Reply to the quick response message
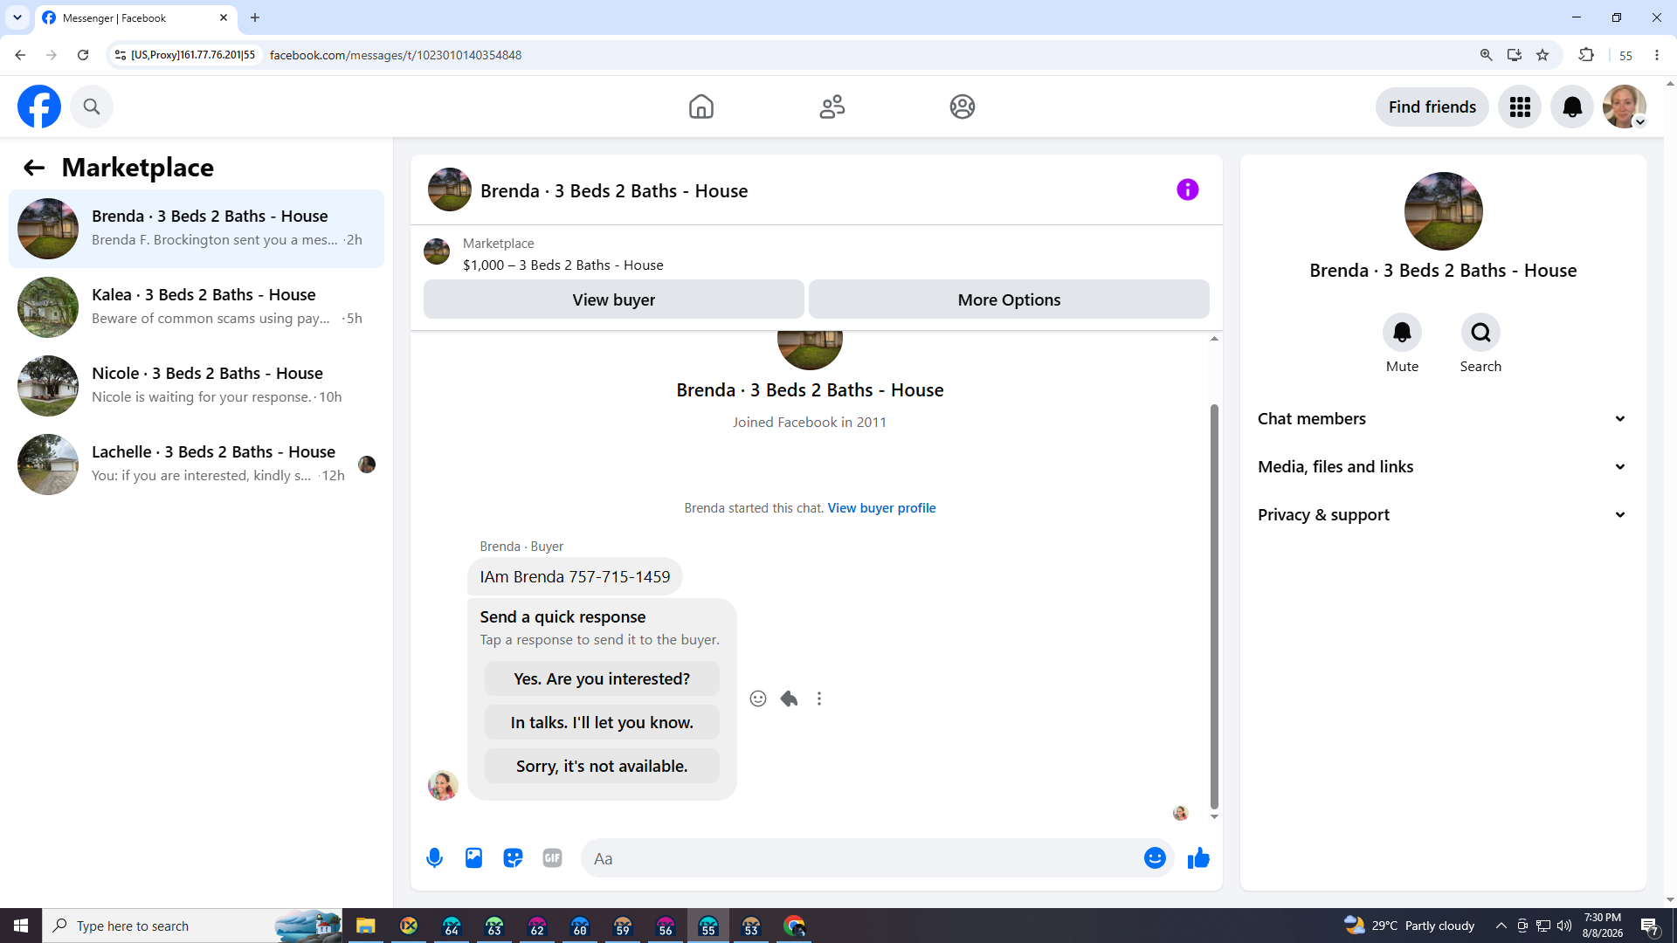Image resolution: width=1677 pixels, height=943 pixels. pos(789,699)
